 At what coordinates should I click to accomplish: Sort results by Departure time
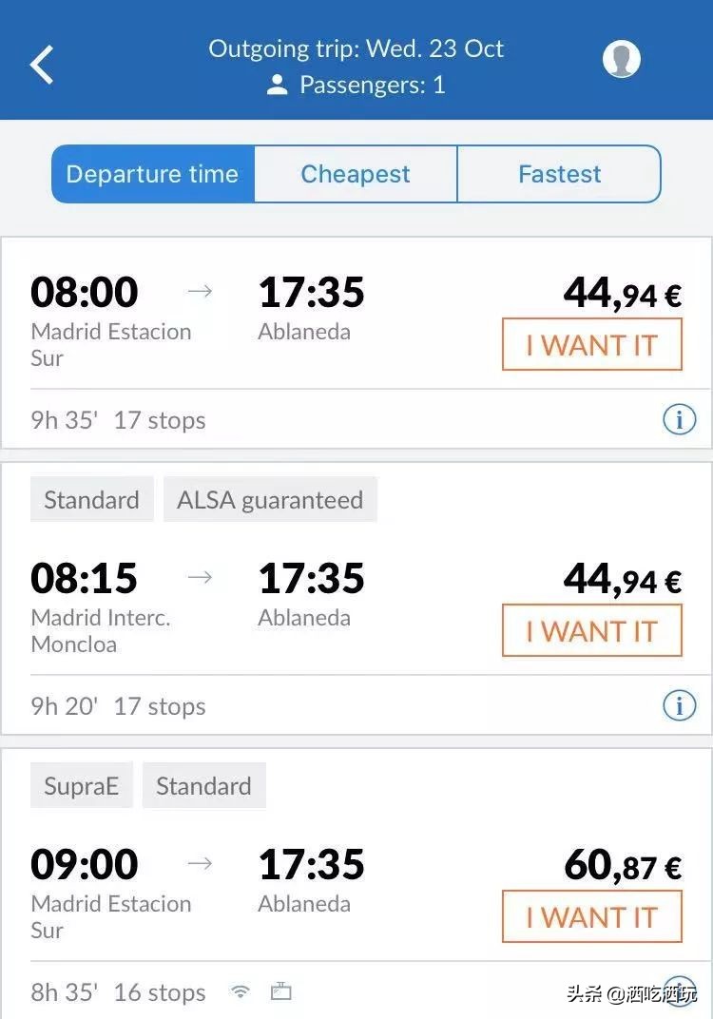tap(153, 174)
